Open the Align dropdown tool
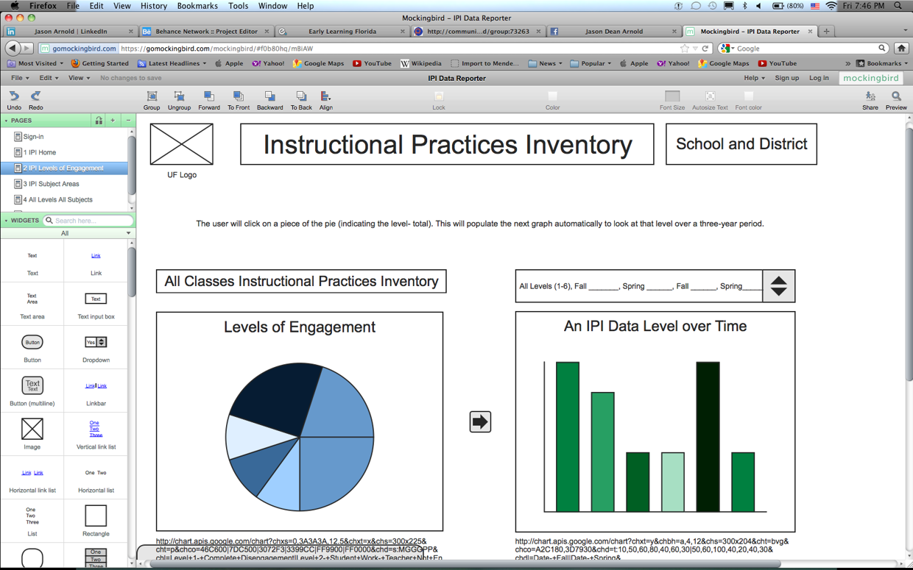 pyautogui.click(x=325, y=96)
